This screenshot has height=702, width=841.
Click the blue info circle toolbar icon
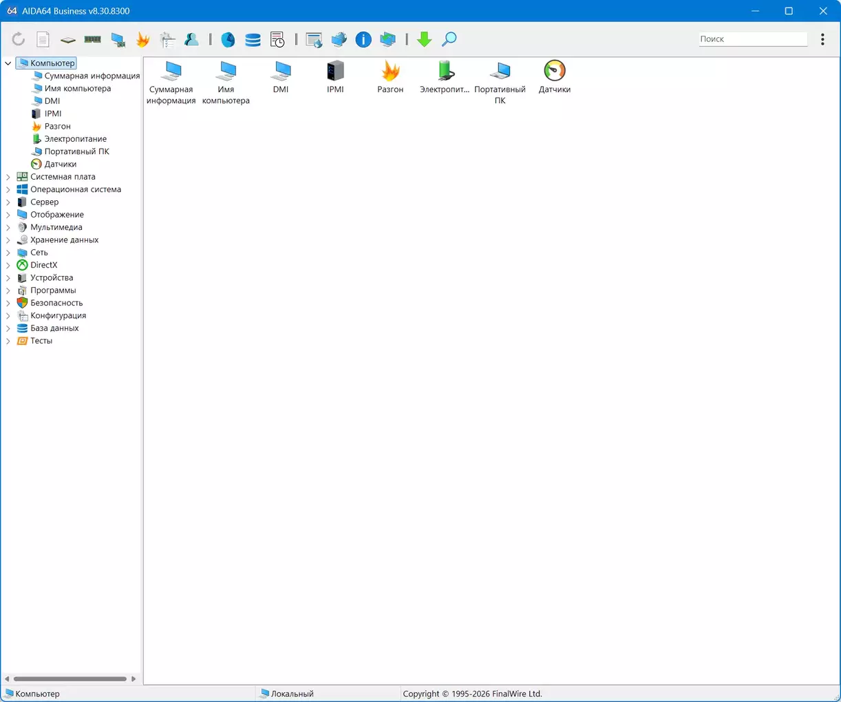click(363, 40)
